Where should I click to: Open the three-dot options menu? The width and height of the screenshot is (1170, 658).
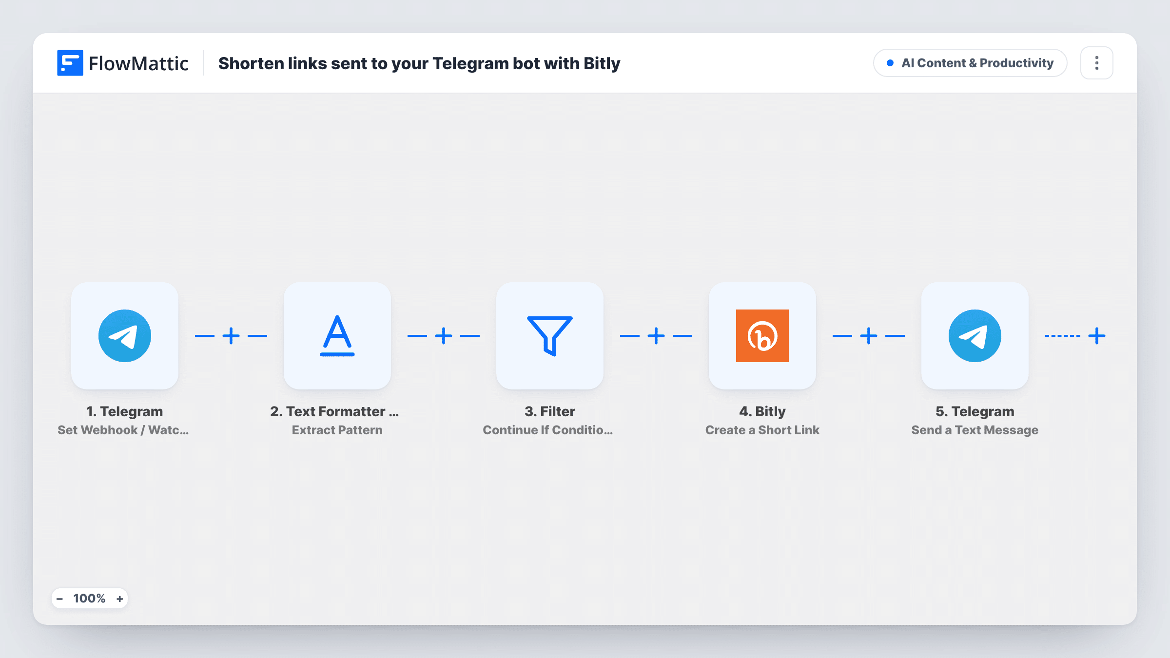(1097, 63)
